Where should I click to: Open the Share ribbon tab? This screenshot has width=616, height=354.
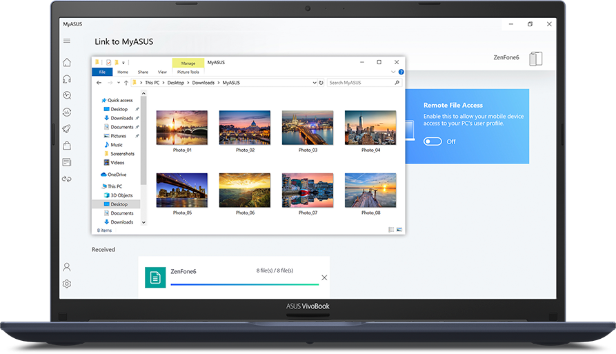point(143,72)
